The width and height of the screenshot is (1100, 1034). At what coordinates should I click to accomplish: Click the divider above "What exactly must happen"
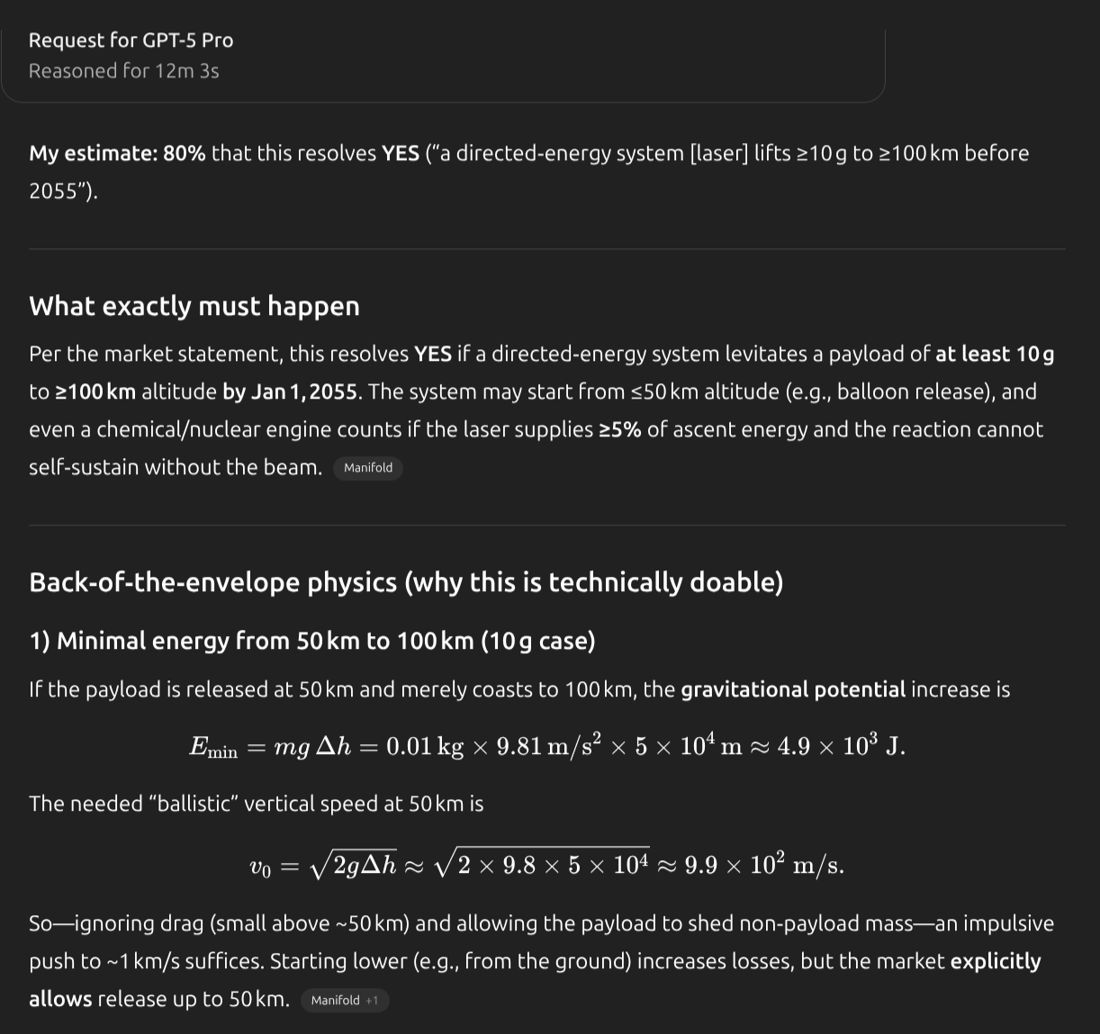click(x=546, y=249)
